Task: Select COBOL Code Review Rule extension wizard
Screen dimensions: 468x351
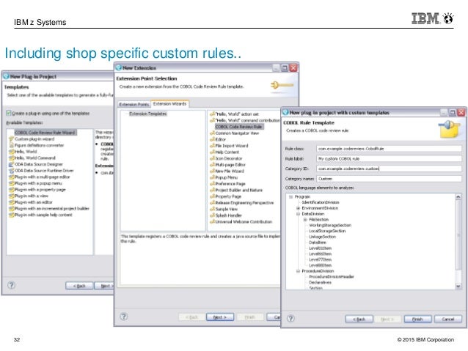Action: (238, 127)
